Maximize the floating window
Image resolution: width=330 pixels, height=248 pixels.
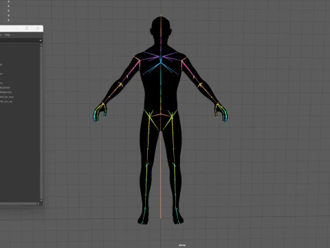[x=27, y=28]
